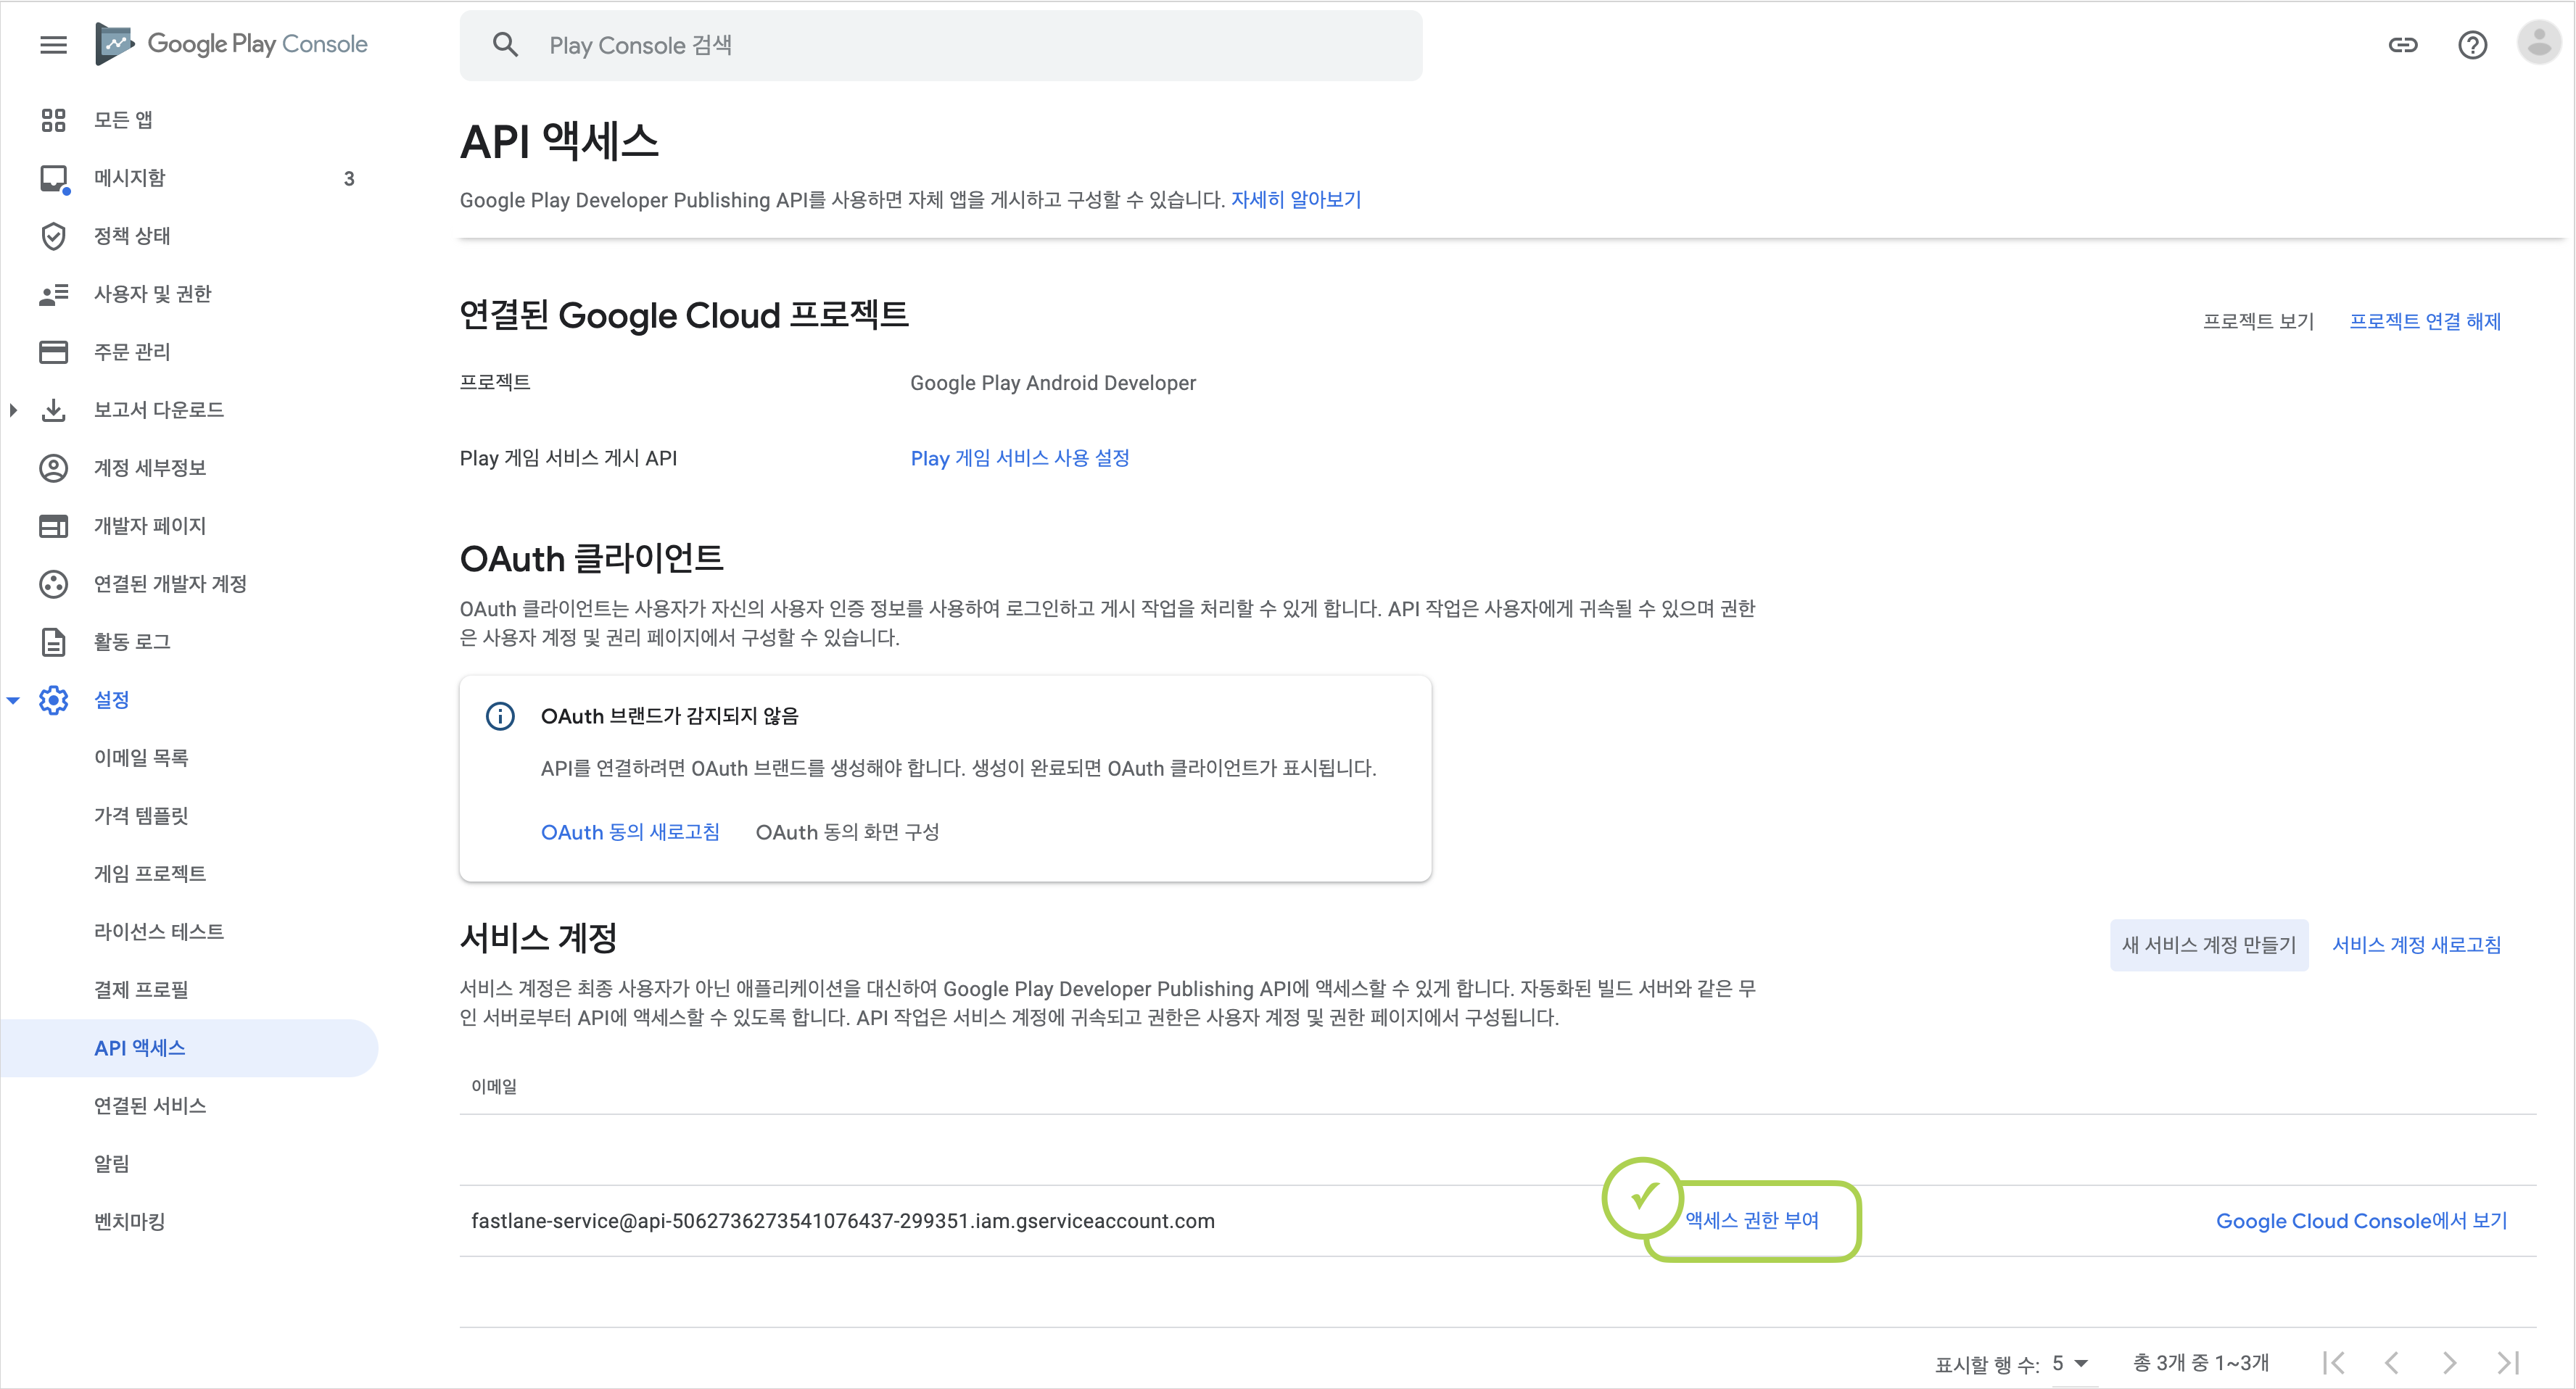Click the 메시지함 inbox icon
This screenshot has width=2576, height=1389.
pos(54,179)
